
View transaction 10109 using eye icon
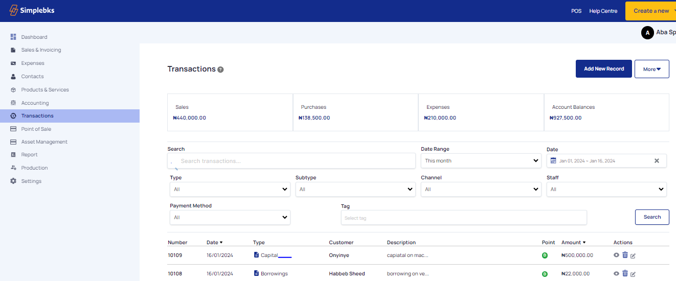tap(616, 255)
